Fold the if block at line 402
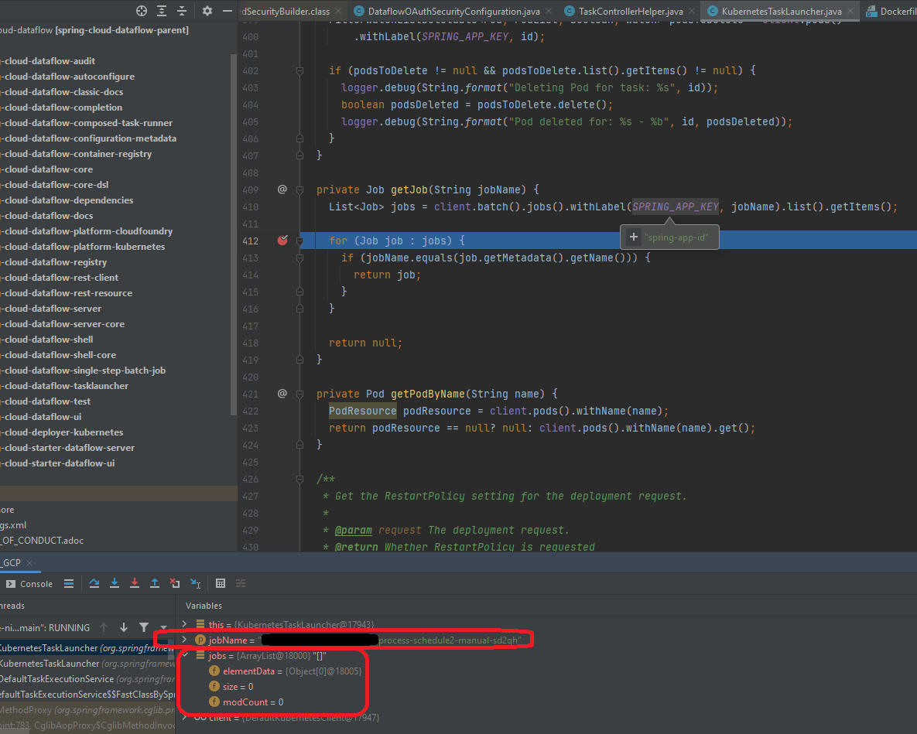Image resolution: width=917 pixels, height=734 pixels. click(x=299, y=70)
